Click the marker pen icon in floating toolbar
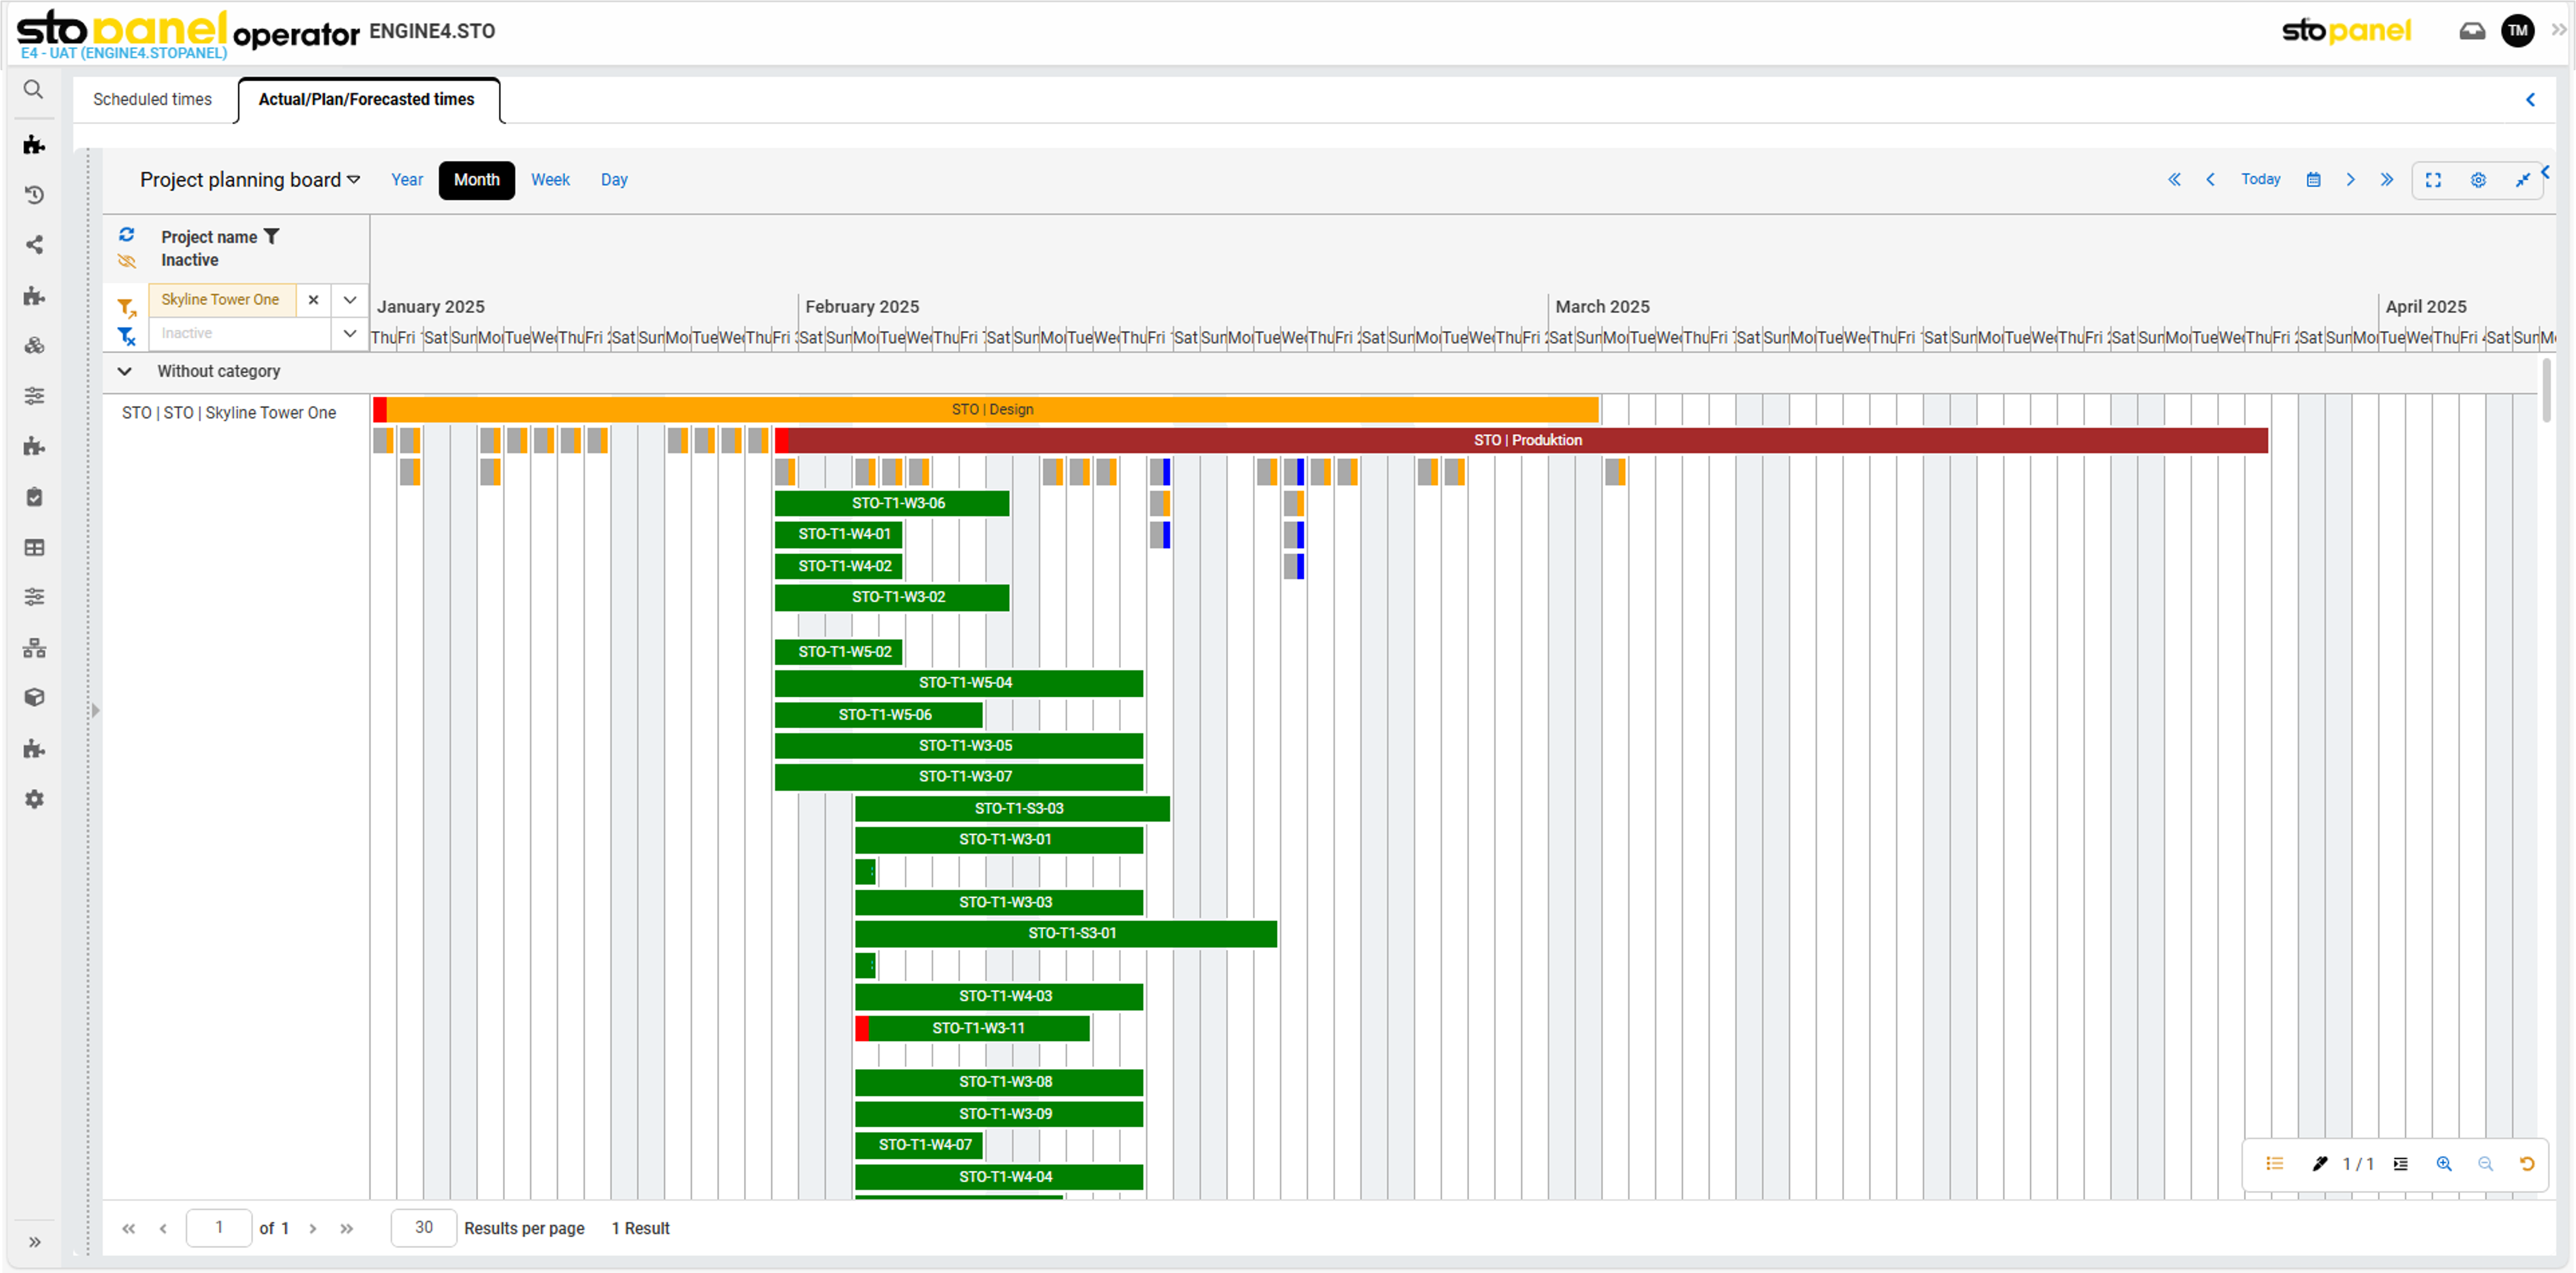This screenshot has height=1273, width=2576. pyautogui.click(x=2320, y=1164)
